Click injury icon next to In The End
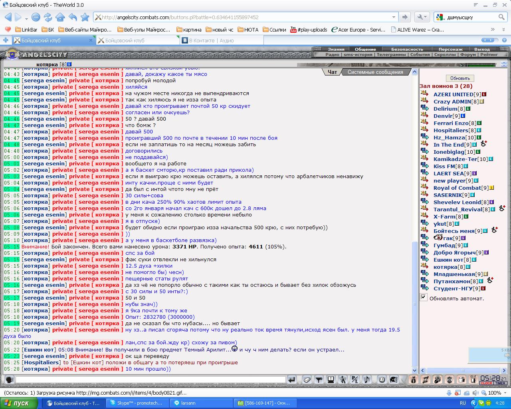This screenshot has height=409, width=511. (x=483, y=143)
